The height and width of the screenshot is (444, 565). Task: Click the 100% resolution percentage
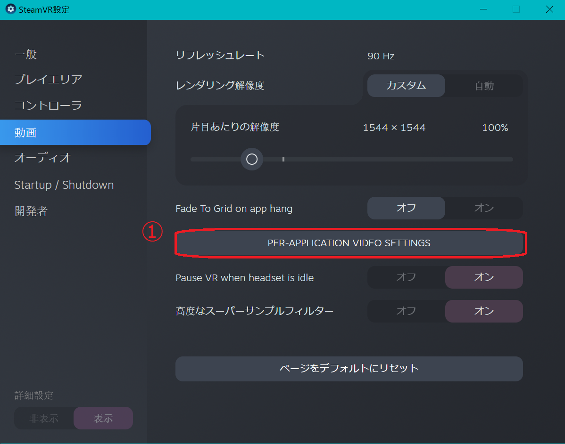[x=495, y=128]
